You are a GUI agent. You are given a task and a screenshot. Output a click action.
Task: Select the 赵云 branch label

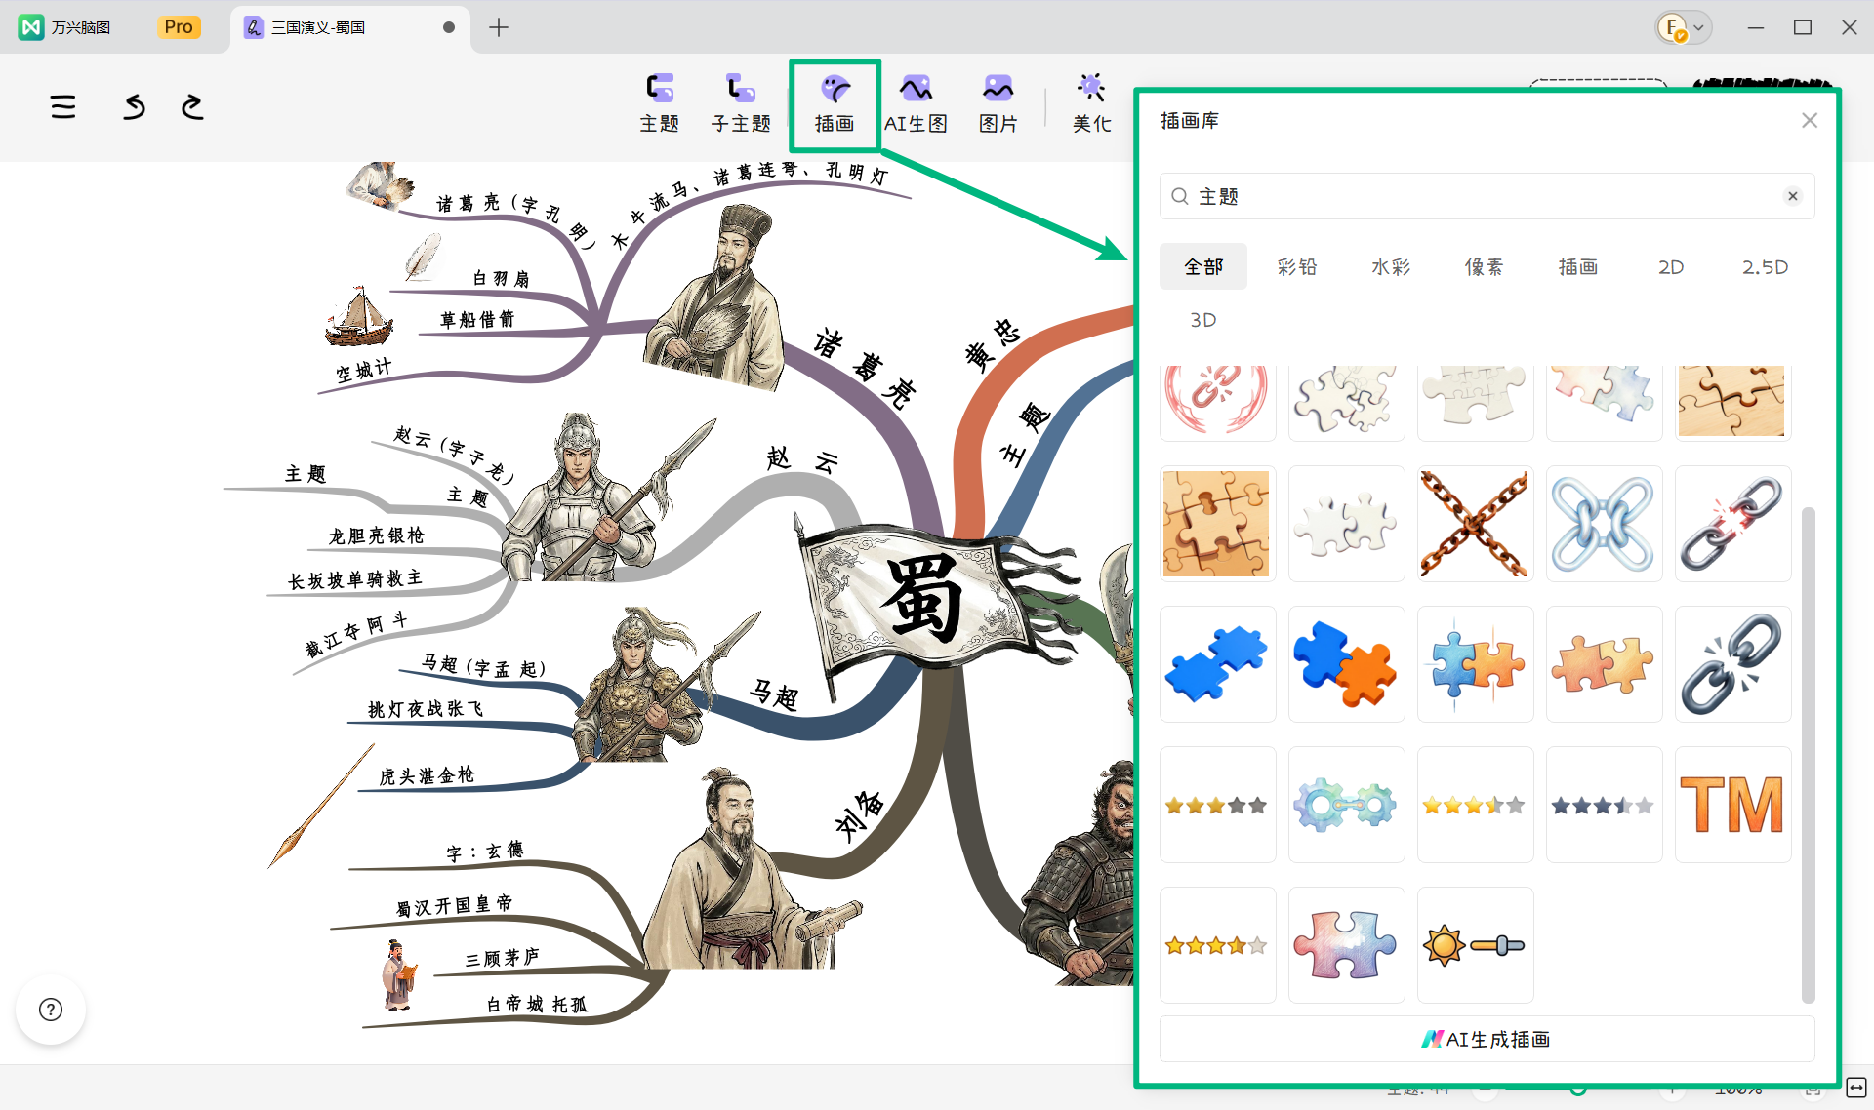click(x=802, y=459)
